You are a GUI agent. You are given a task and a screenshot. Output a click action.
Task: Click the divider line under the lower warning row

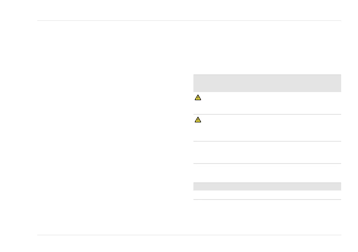(x=267, y=141)
